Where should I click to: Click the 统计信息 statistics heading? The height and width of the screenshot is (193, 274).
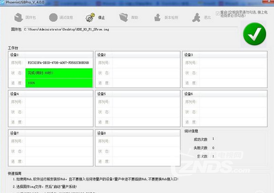pyautogui.click(x=191, y=131)
